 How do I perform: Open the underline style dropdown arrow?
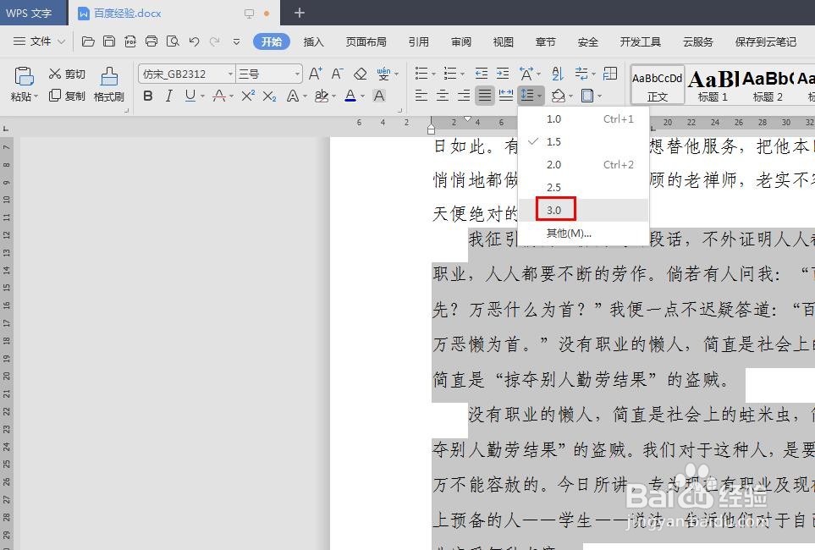pos(201,95)
